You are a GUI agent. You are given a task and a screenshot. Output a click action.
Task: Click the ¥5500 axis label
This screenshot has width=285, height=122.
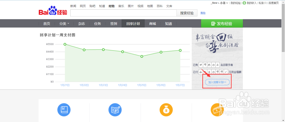pos(50,44)
